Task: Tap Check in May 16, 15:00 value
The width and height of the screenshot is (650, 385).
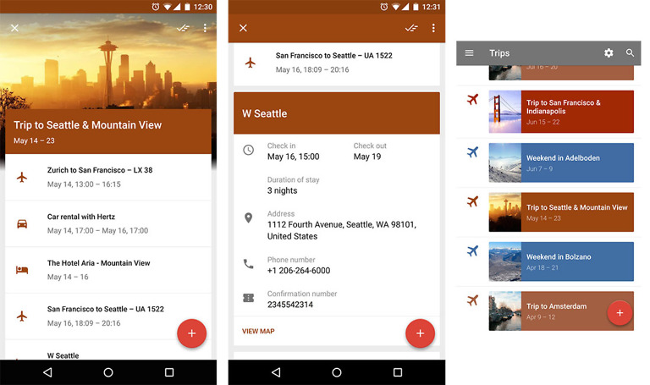Action: [293, 157]
